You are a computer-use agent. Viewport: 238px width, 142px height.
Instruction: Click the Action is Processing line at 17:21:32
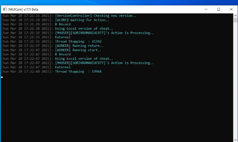click(x=104, y=33)
